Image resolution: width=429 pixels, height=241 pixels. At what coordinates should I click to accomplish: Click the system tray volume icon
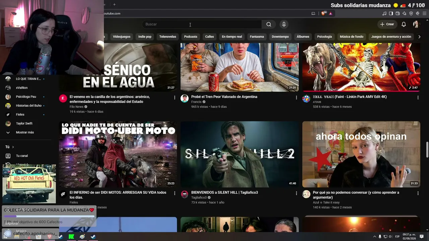tap(390, 237)
